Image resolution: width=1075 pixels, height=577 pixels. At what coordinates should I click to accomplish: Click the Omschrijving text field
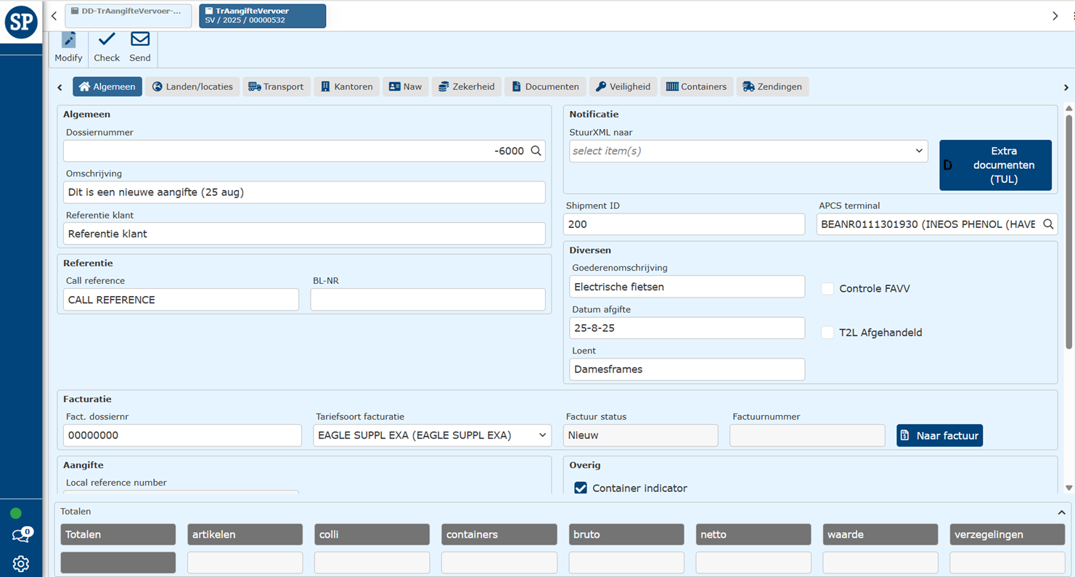click(304, 192)
